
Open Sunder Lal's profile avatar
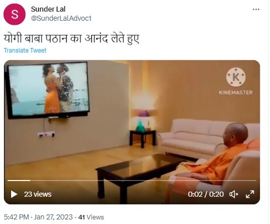15,14
